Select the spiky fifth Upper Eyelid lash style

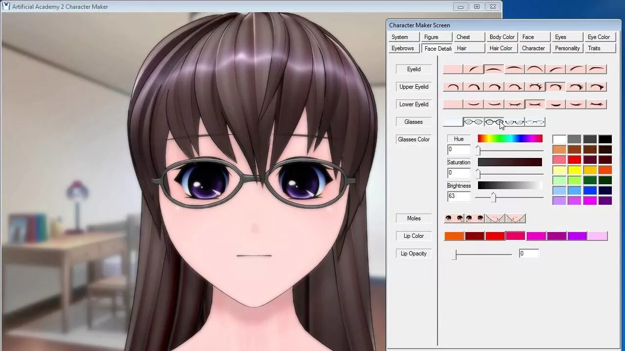(x=535, y=87)
